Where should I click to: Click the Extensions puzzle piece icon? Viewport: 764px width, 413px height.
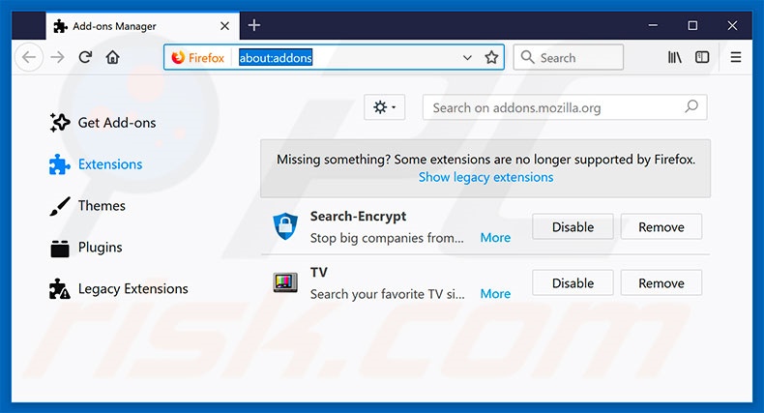coord(59,164)
